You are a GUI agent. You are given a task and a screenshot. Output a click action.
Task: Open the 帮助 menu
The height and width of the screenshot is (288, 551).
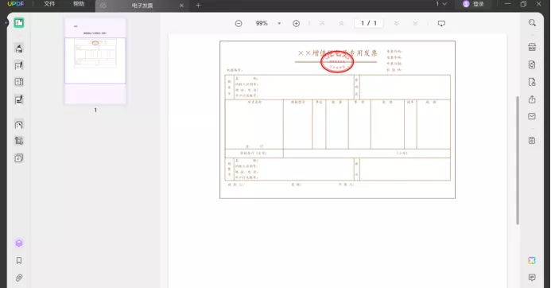pos(79,4)
